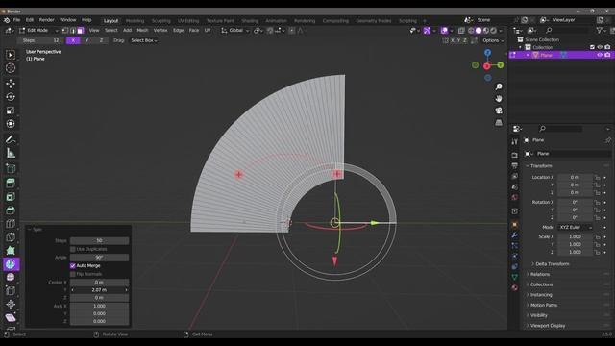The image size is (615, 346).
Task: Open the Mesh menu in viewport header
Action: pyautogui.click(x=142, y=30)
